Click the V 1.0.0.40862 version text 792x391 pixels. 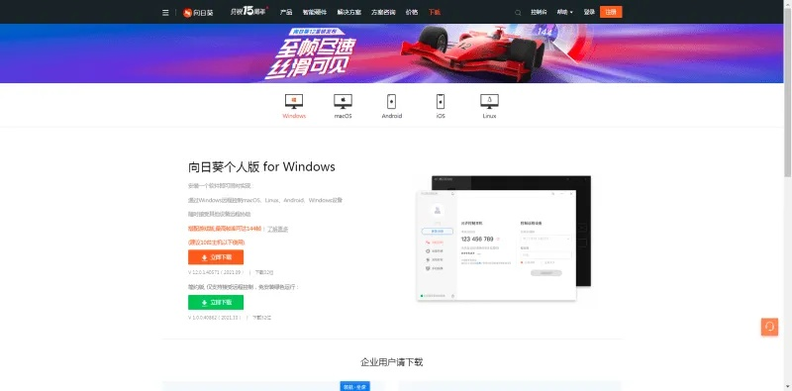[214, 318]
